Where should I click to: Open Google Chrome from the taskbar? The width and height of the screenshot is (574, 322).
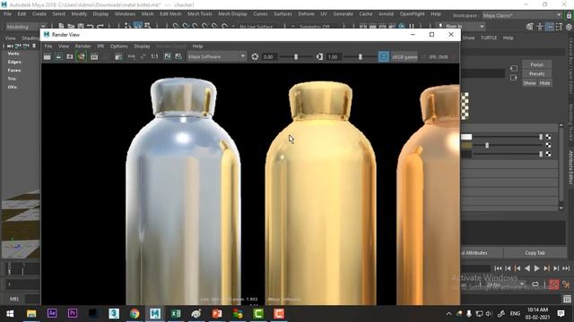coord(135,313)
